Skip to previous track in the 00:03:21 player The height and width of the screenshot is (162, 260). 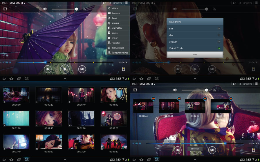[x=178, y=150]
